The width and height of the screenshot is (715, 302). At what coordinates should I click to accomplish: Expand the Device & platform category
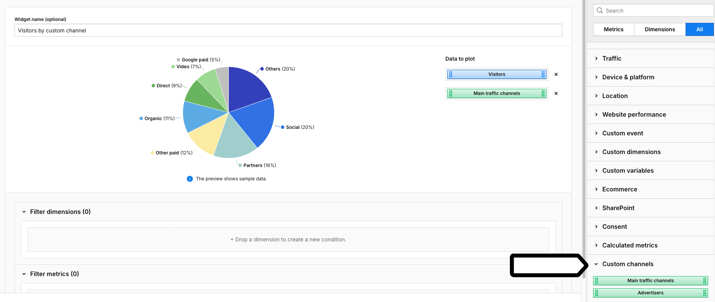(x=628, y=77)
